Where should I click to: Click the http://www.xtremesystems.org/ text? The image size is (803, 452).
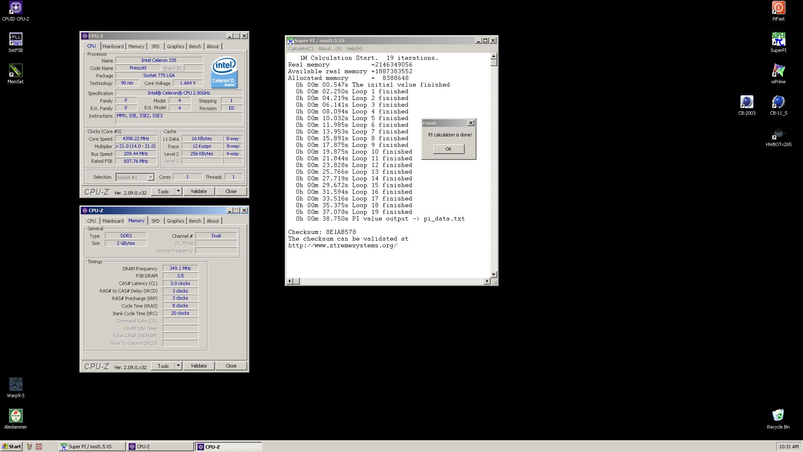pyautogui.click(x=343, y=245)
